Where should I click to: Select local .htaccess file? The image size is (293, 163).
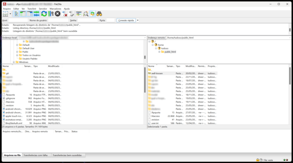tap(10, 102)
